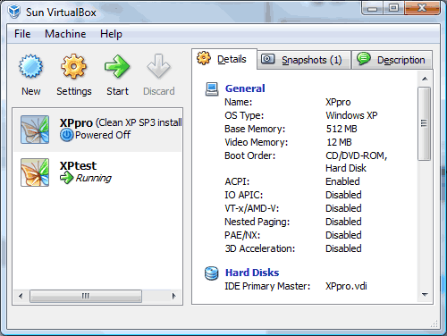Click the 'Hard Disk' boot order value

click(346, 168)
